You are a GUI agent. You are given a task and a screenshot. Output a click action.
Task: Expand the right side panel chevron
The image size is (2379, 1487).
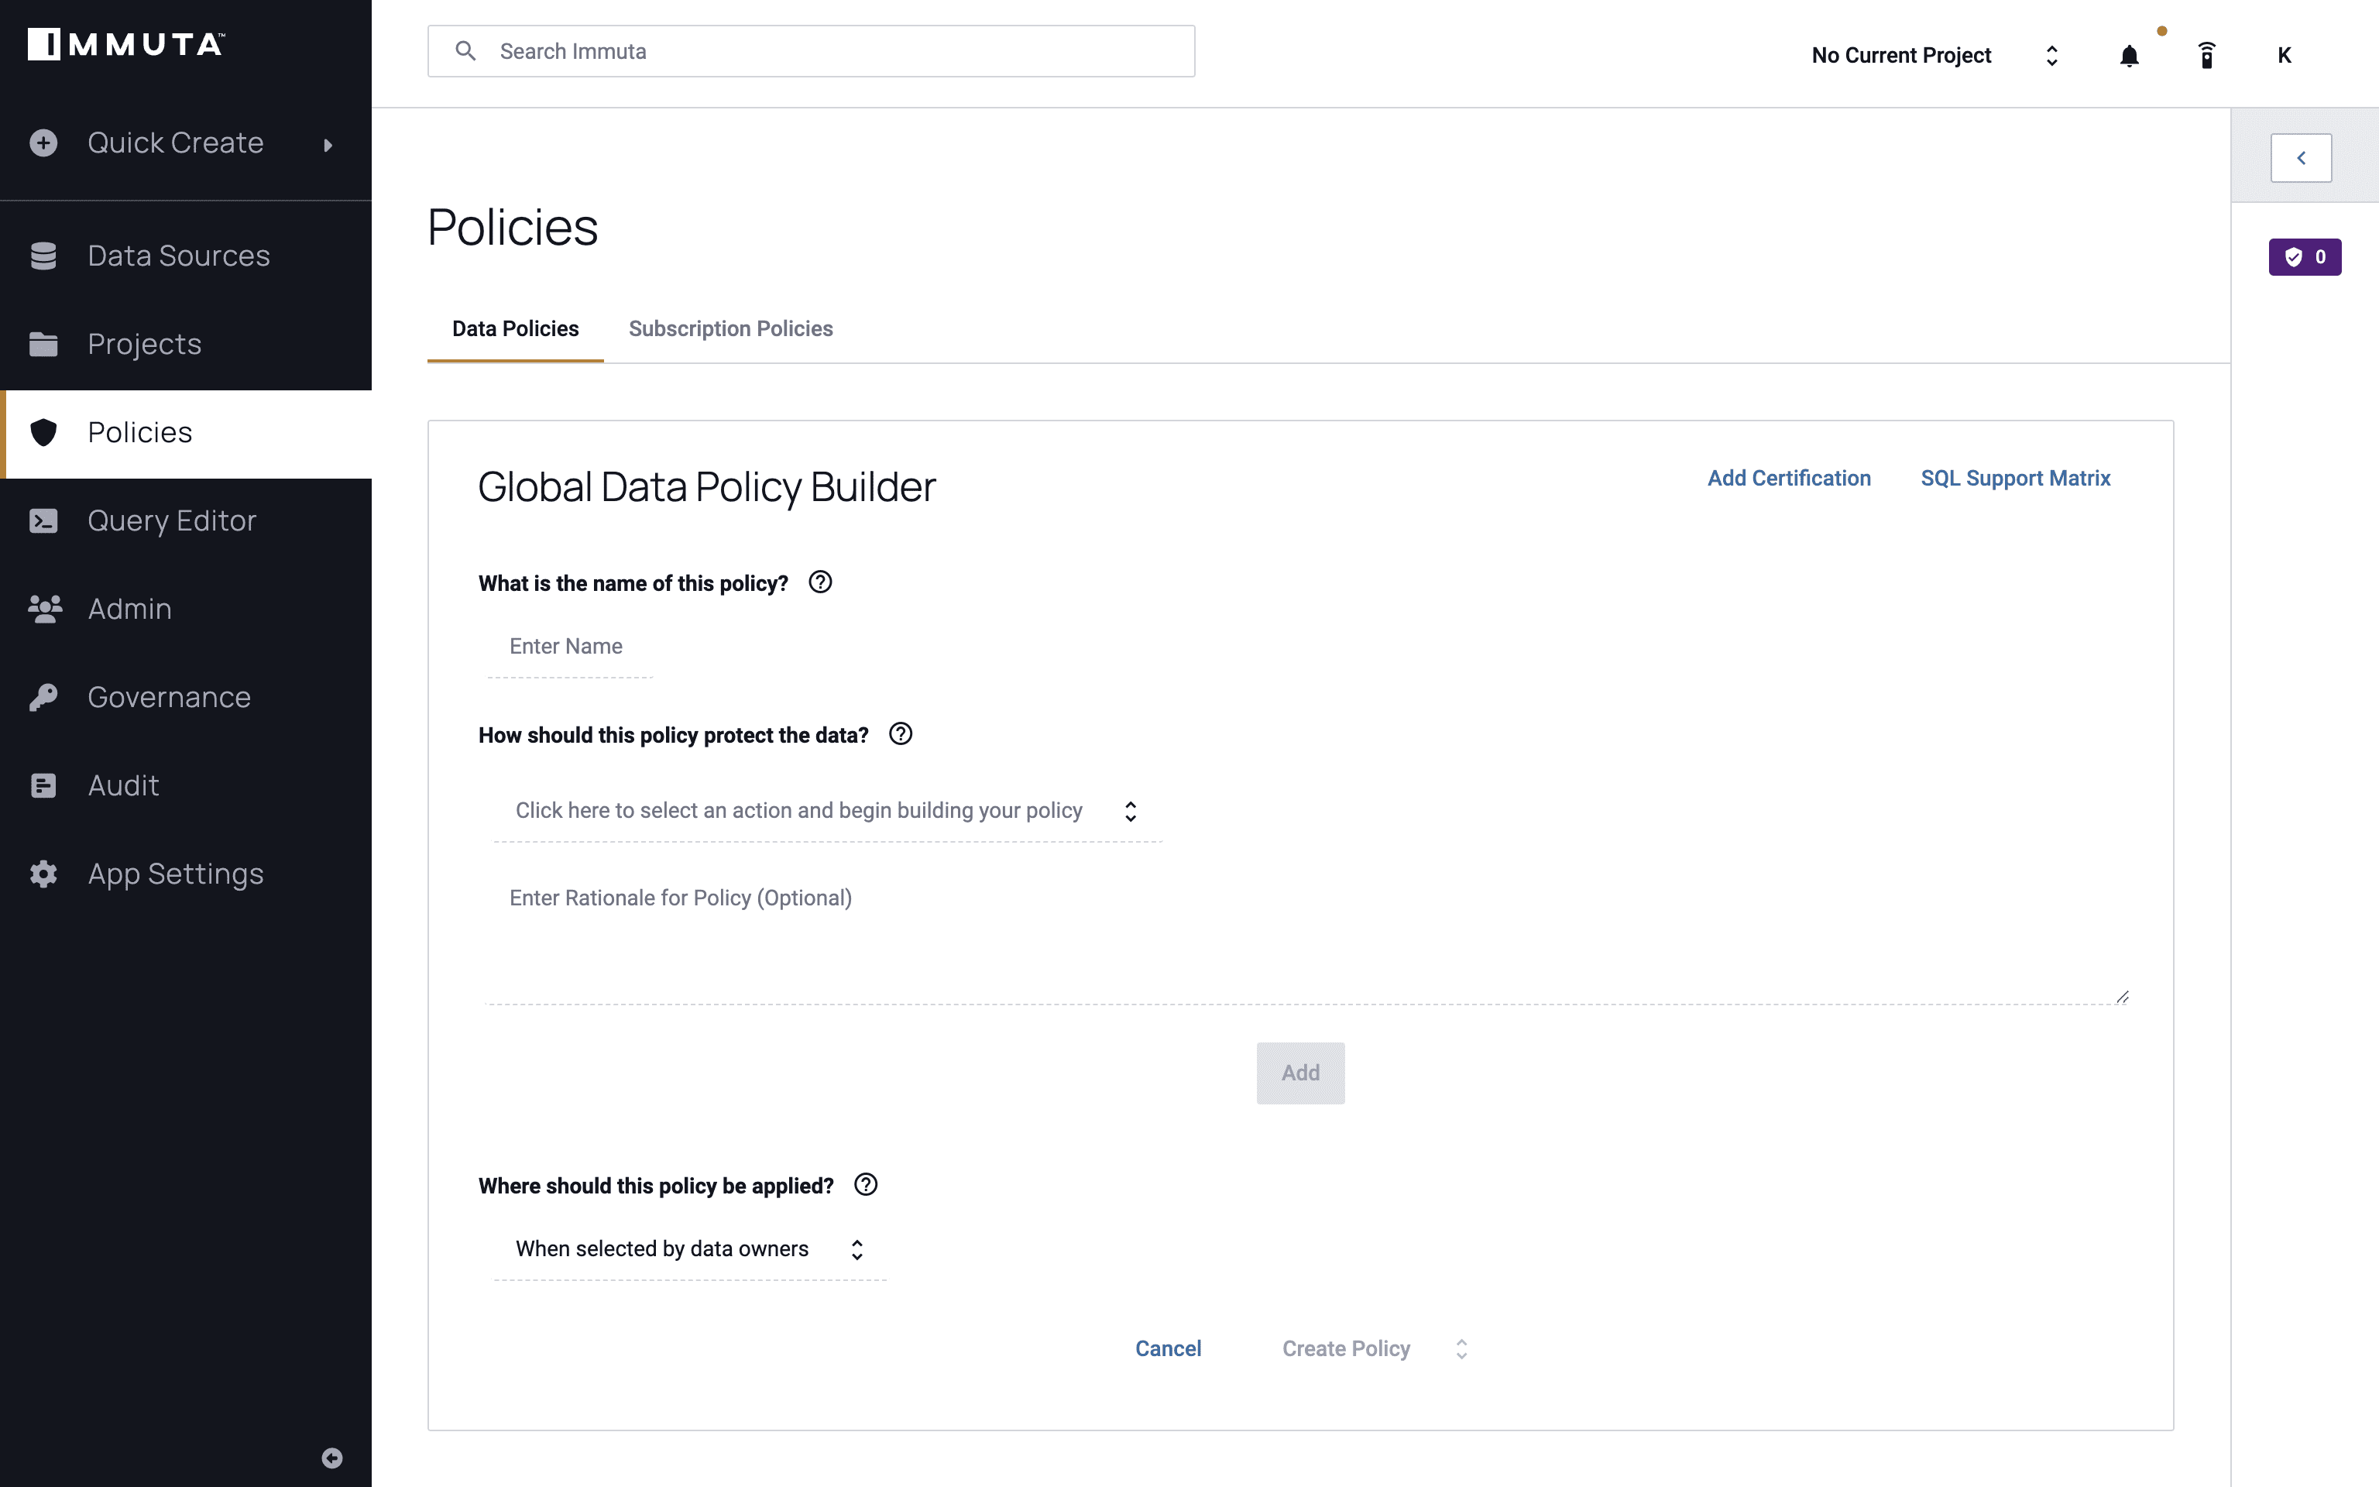(2302, 157)
